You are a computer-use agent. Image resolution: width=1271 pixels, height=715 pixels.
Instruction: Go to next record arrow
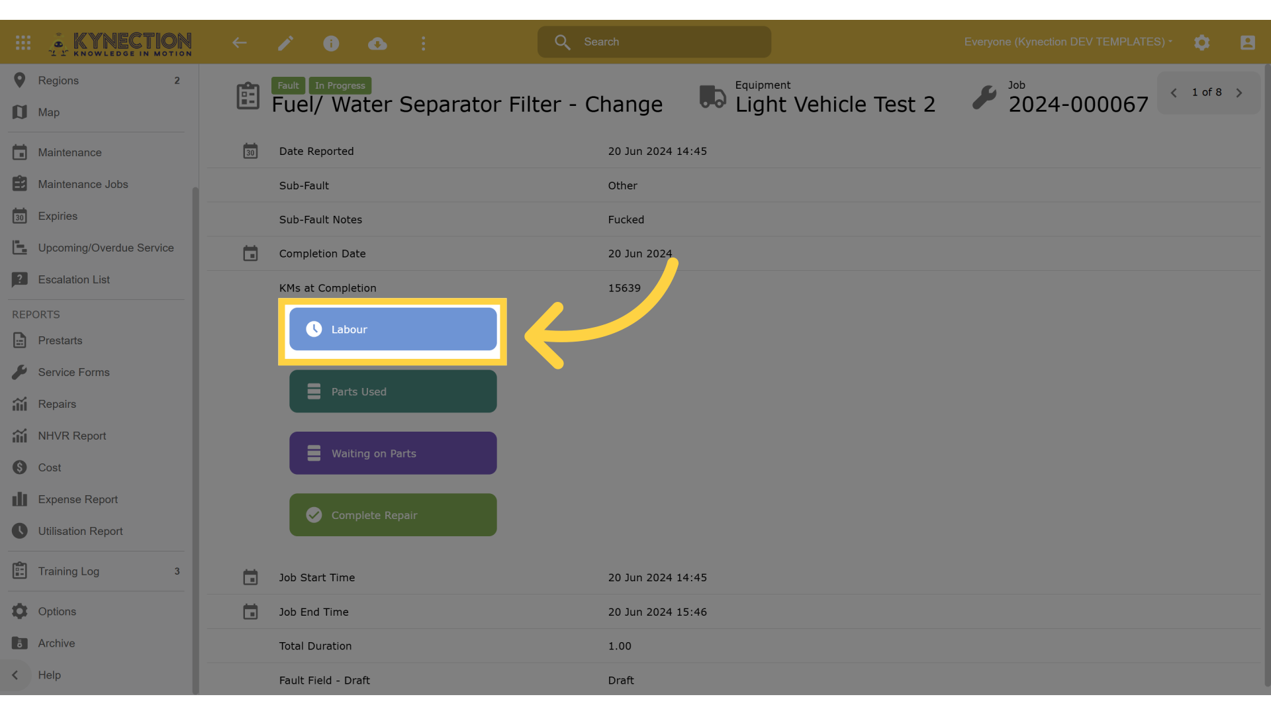(x=1239, y=93)
